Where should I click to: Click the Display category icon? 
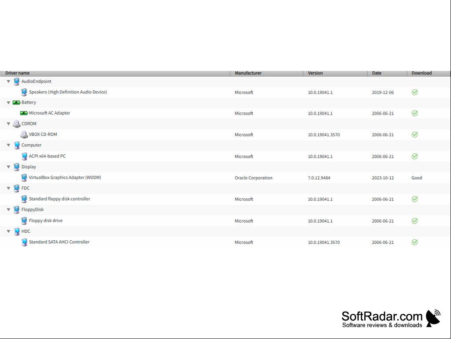[17, 167]
